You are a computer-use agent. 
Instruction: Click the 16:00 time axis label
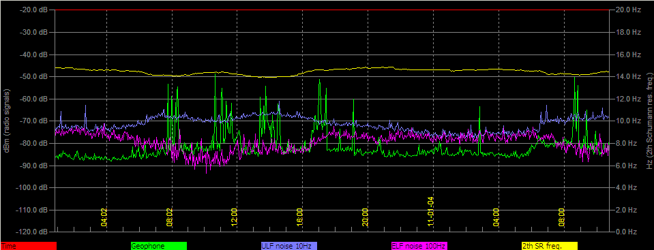click(x=300, y=217)
